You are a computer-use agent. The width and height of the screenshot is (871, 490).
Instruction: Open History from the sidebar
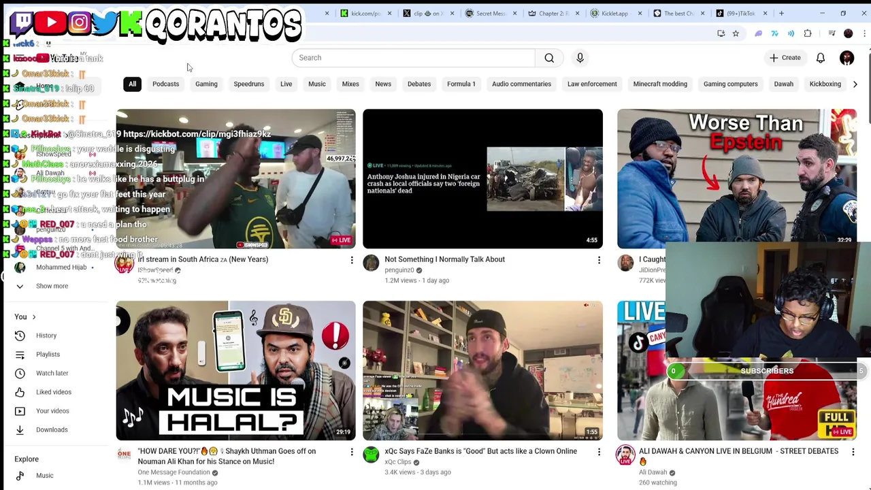click(46, 336)
